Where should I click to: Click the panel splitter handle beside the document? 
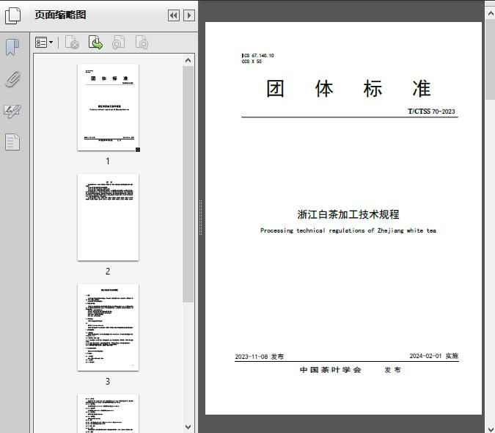click(200, 218)
